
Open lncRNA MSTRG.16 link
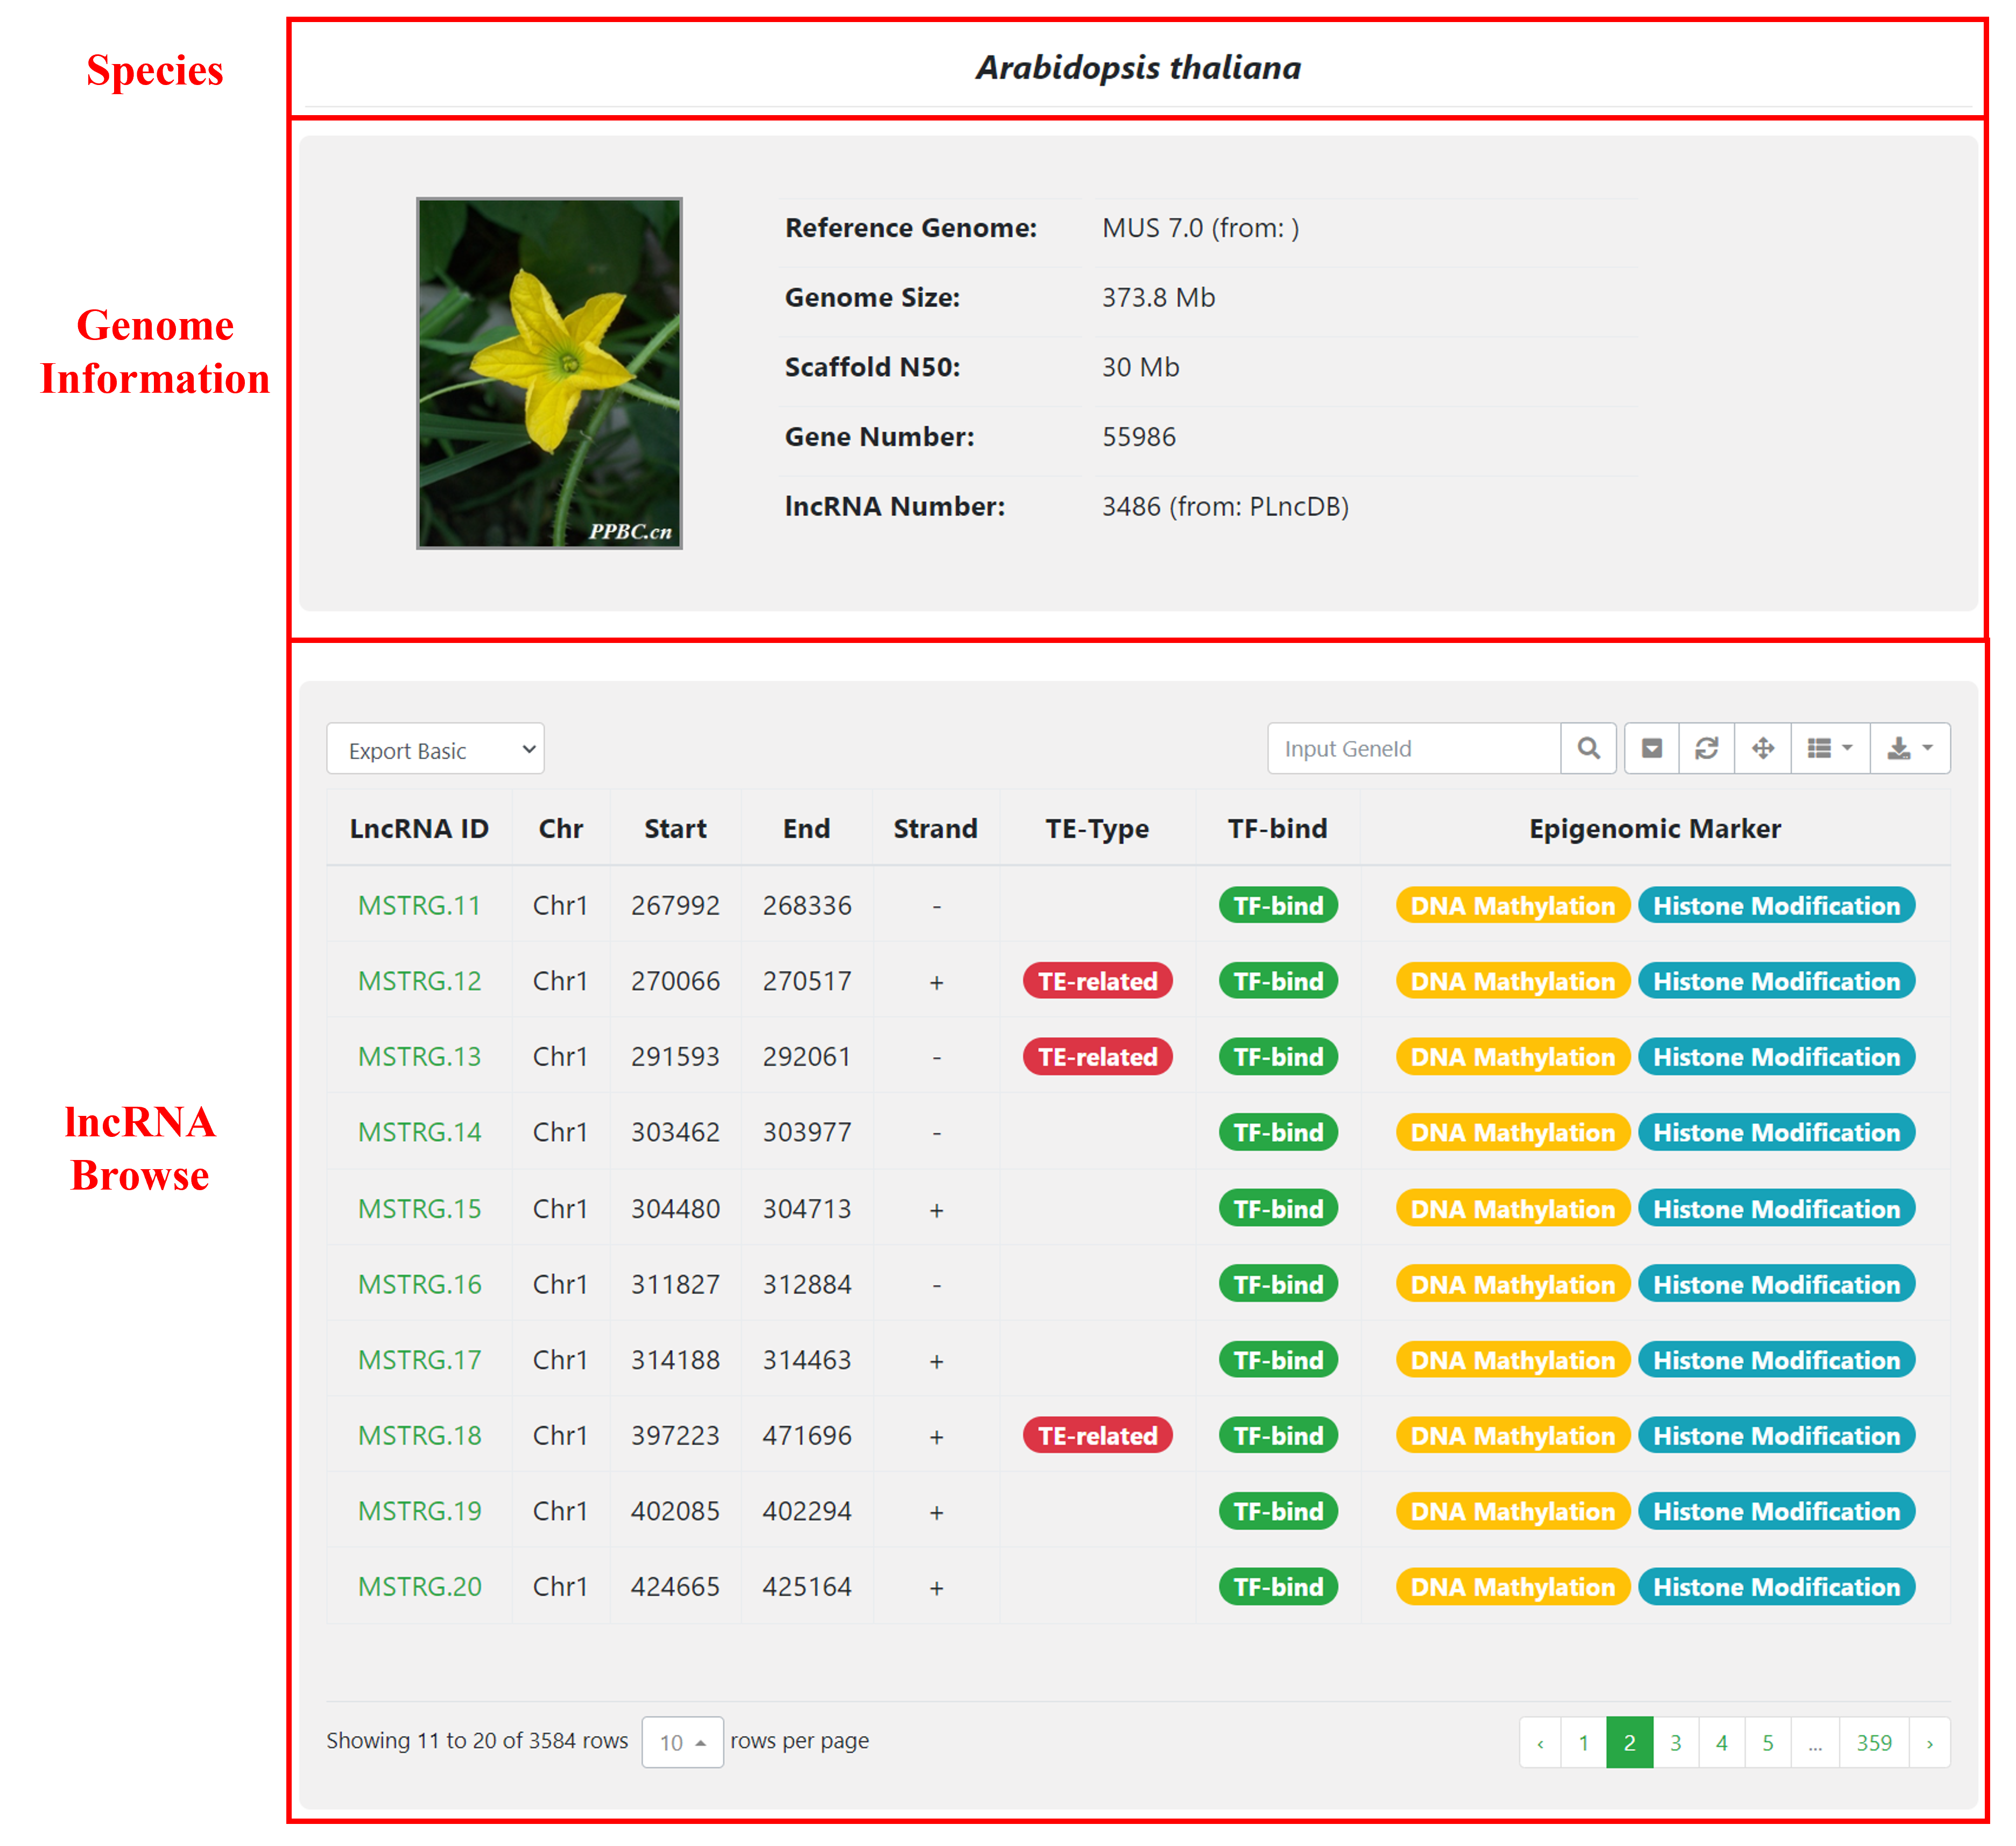419,1285
